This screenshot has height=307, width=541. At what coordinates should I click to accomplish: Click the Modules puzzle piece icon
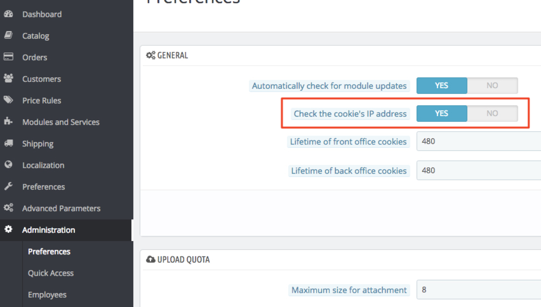pos(9,121)
